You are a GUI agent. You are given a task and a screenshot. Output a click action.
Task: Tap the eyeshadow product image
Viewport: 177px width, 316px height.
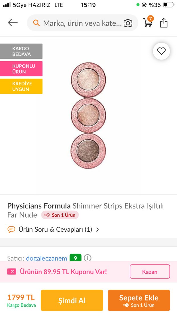[x=88, y=116]
